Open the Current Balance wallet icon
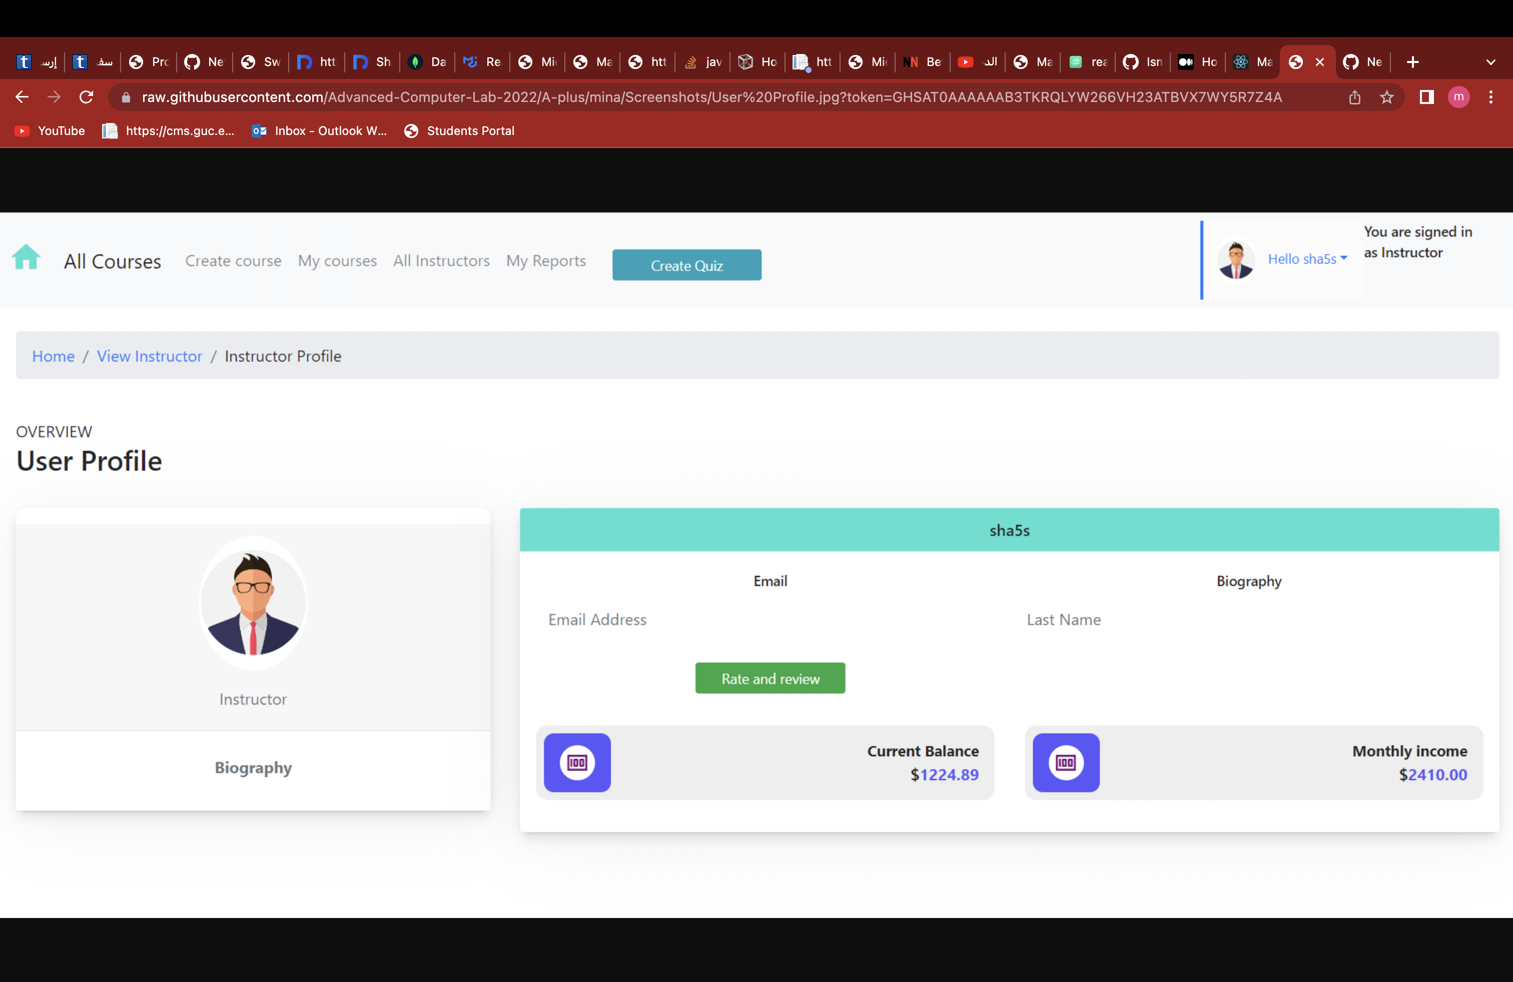This screenshot has width=1513, height=982. tap(577, 763)
